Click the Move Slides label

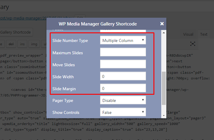(64, 65)
